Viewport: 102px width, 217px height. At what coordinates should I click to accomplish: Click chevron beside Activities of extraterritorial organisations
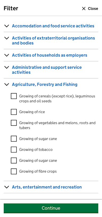coord(7,38)
